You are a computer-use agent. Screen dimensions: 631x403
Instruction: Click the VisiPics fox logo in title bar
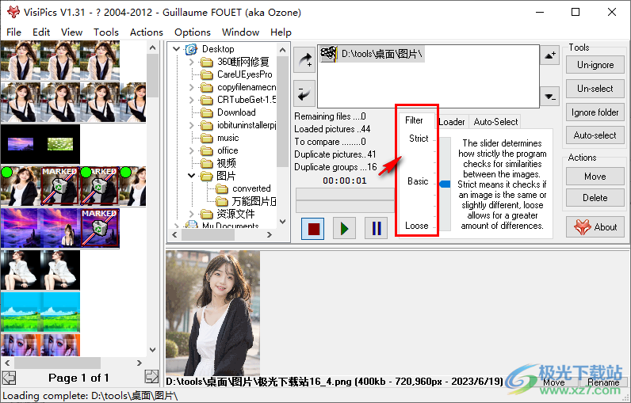(13, 12)
